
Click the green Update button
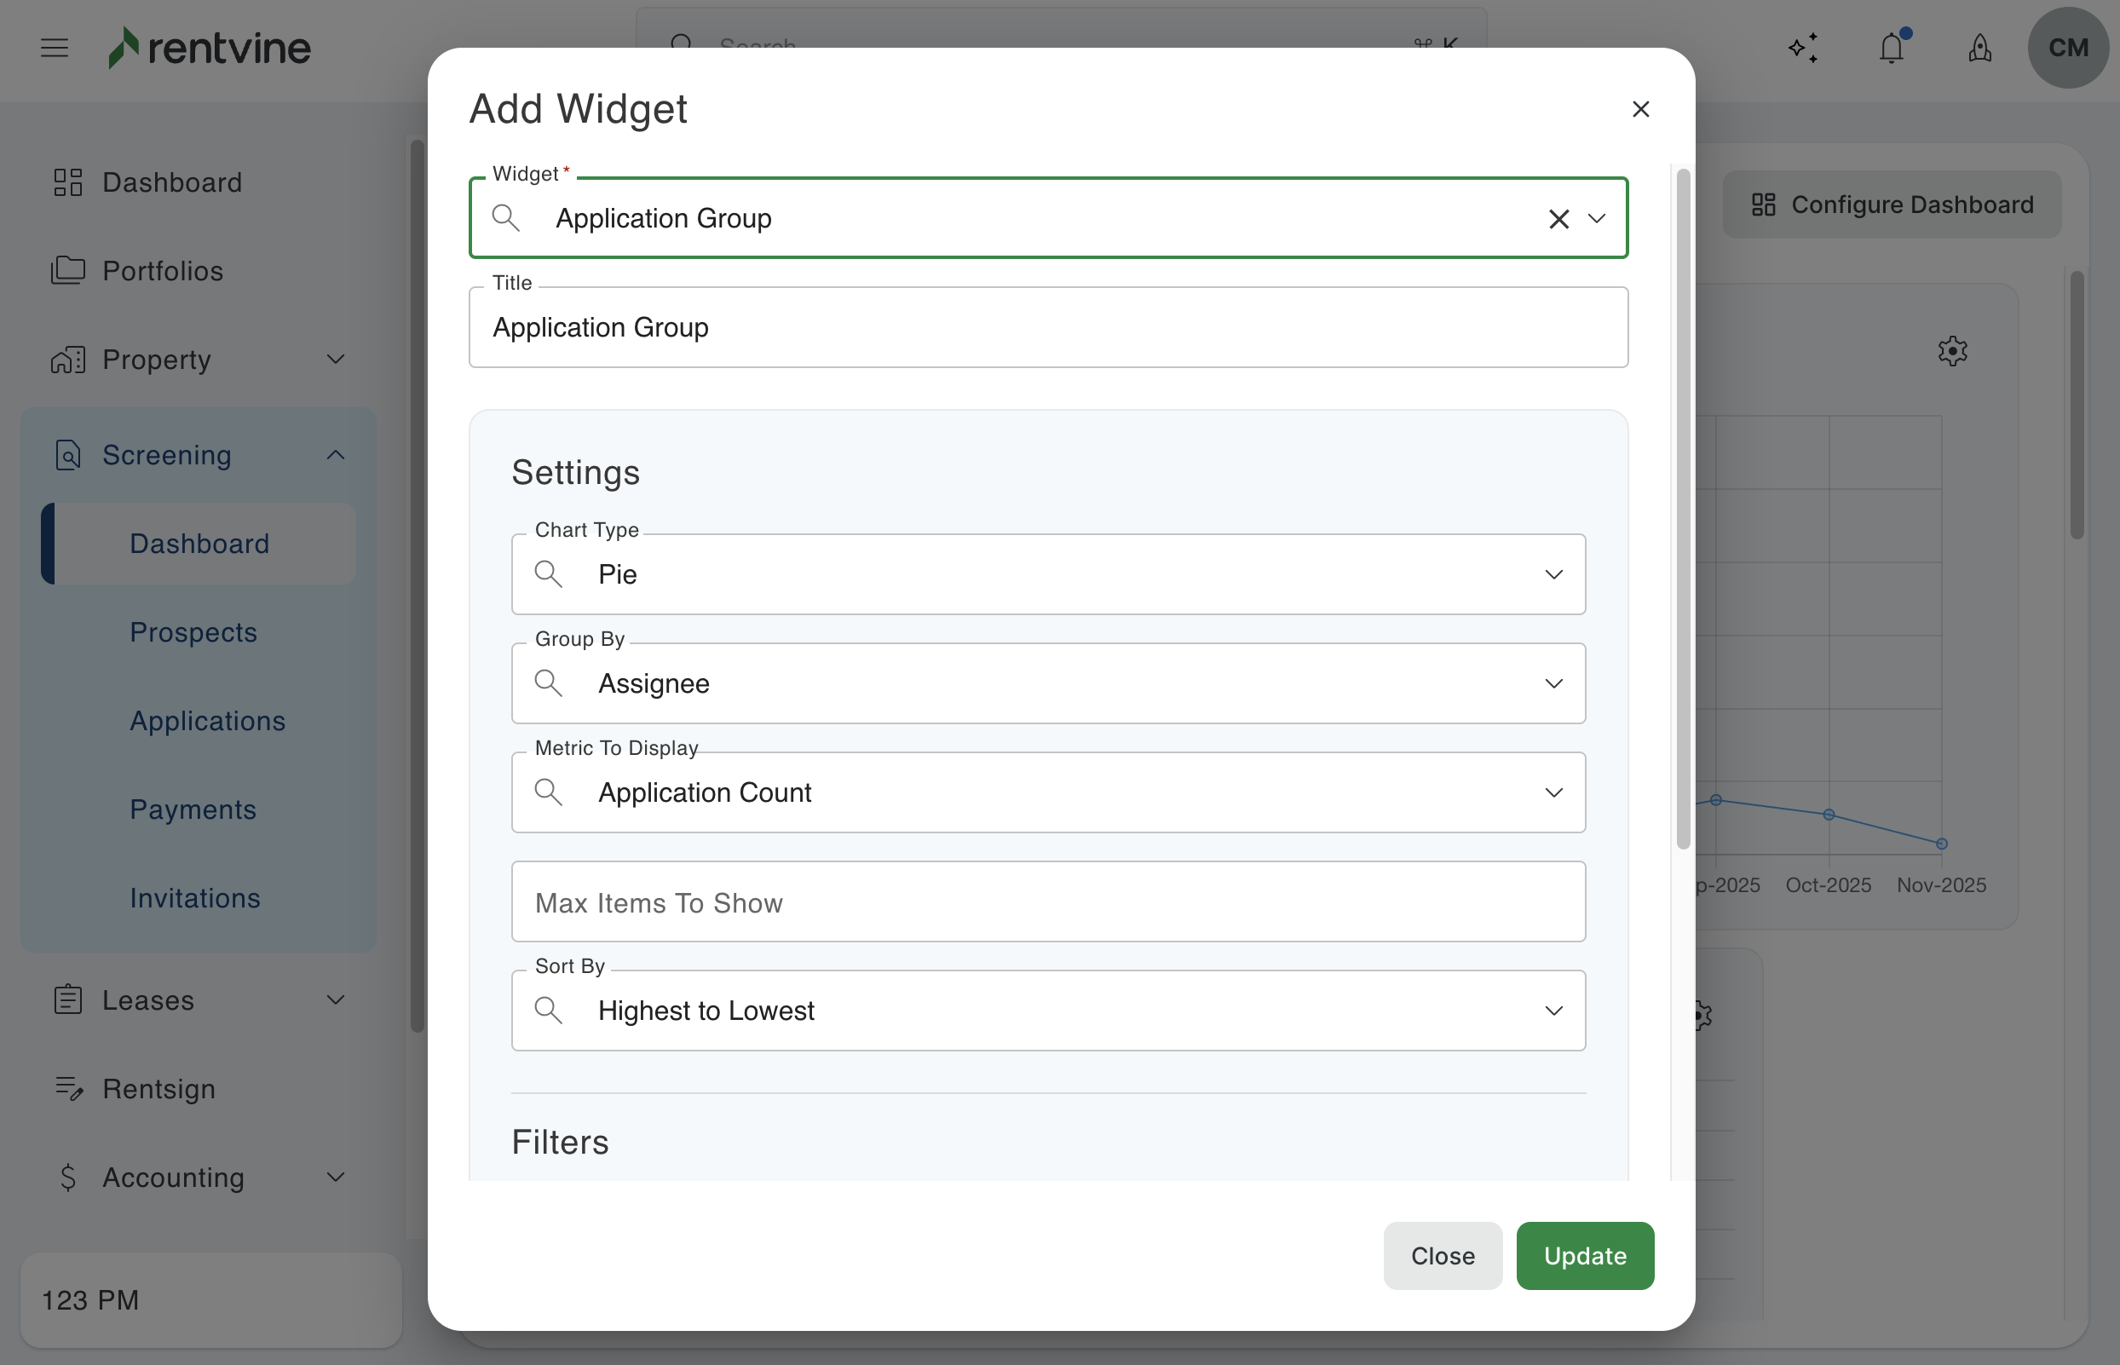click(1584, 1255)
